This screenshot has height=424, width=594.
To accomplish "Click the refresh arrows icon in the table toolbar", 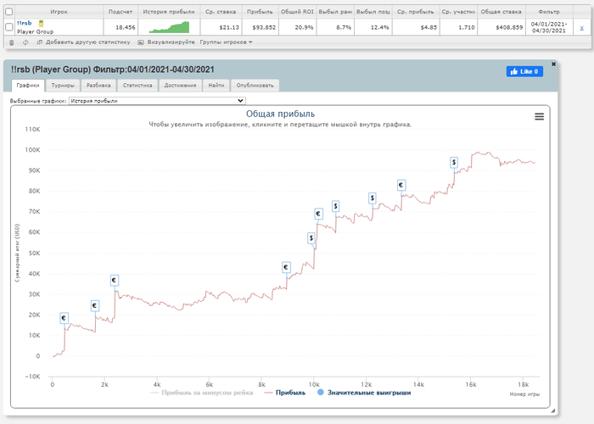I will click(x=25, y=42).
